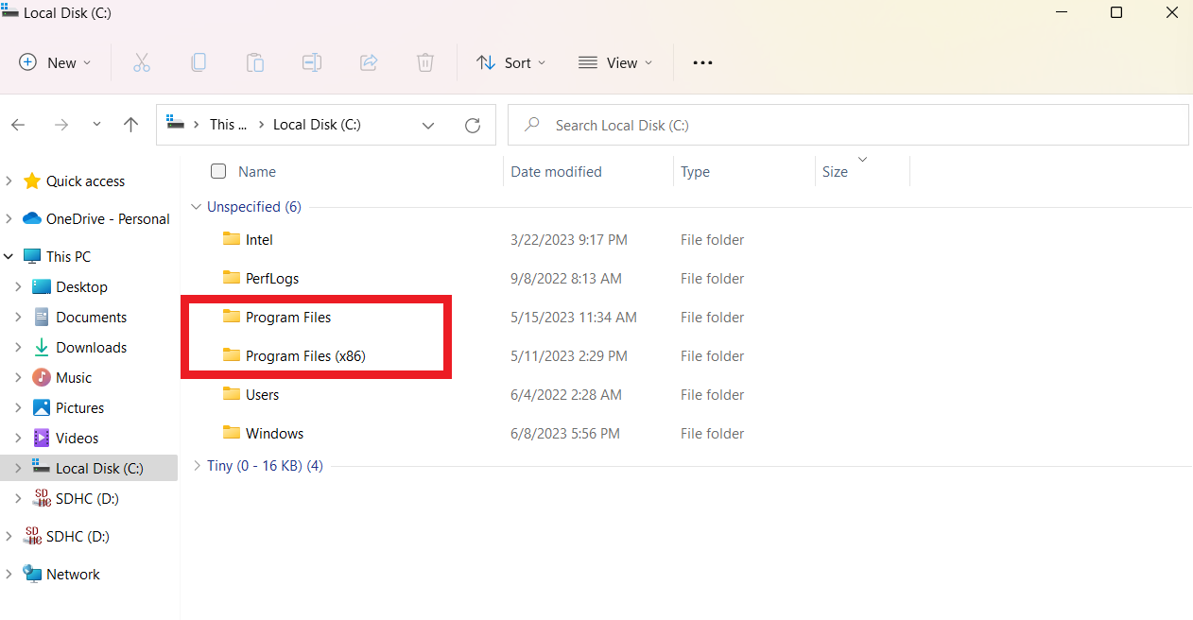Toggle the select-all checkbox beside Name
The image size is (1193, 620).
pos(218,171)
